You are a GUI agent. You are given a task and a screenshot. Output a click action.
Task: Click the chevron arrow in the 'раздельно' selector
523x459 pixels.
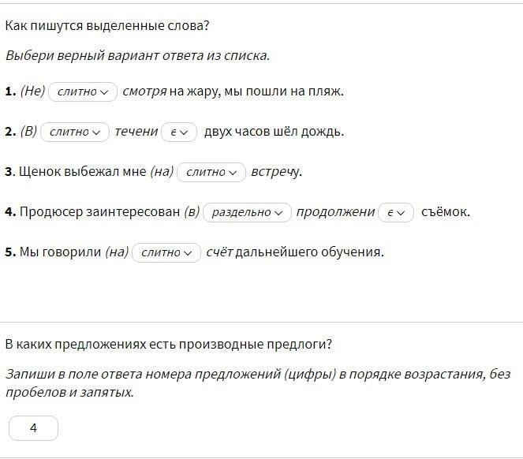point(278,213)
